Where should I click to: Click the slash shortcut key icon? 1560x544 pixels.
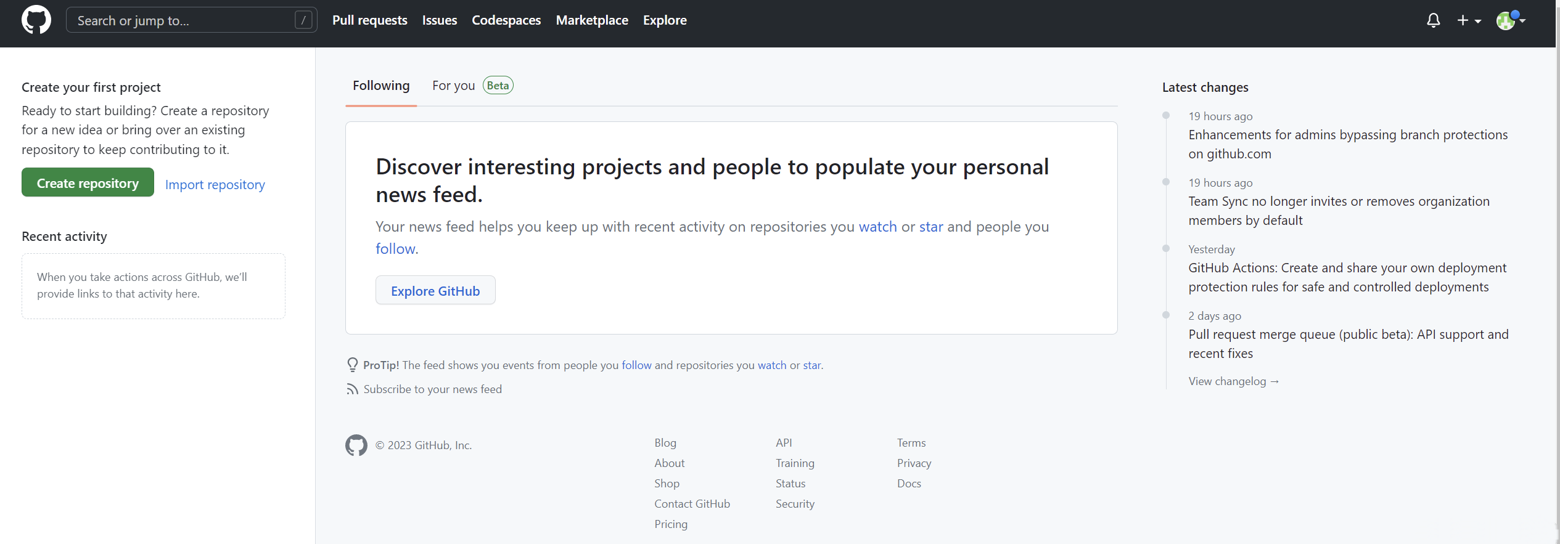303,20
